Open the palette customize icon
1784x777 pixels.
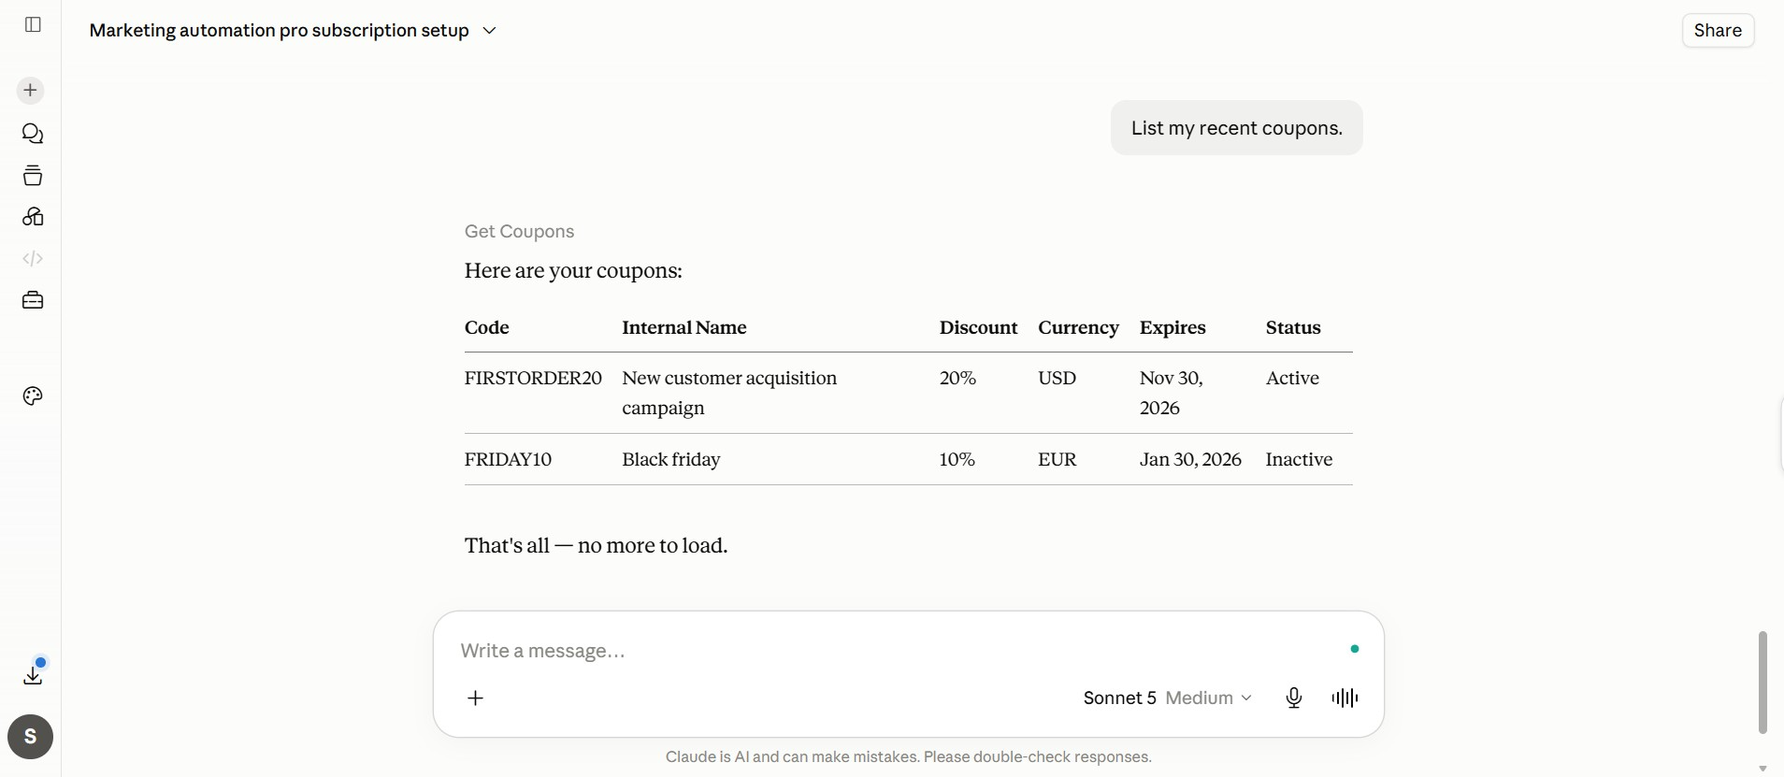tap(33, 396)
